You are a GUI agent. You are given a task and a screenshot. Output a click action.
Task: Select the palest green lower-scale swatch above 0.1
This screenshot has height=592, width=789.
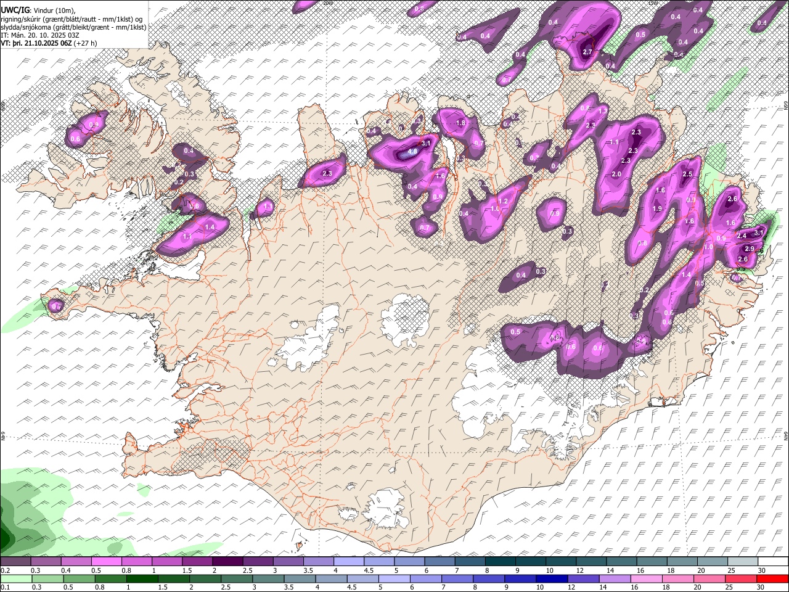tap(16, 578)
